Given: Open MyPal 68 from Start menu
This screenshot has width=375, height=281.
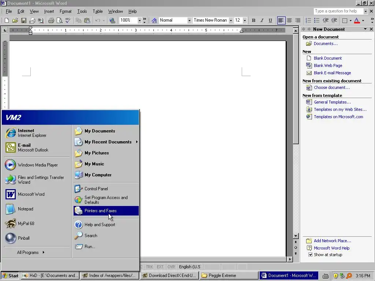Looking at the screenshot, I should click(x=37, y=224).
